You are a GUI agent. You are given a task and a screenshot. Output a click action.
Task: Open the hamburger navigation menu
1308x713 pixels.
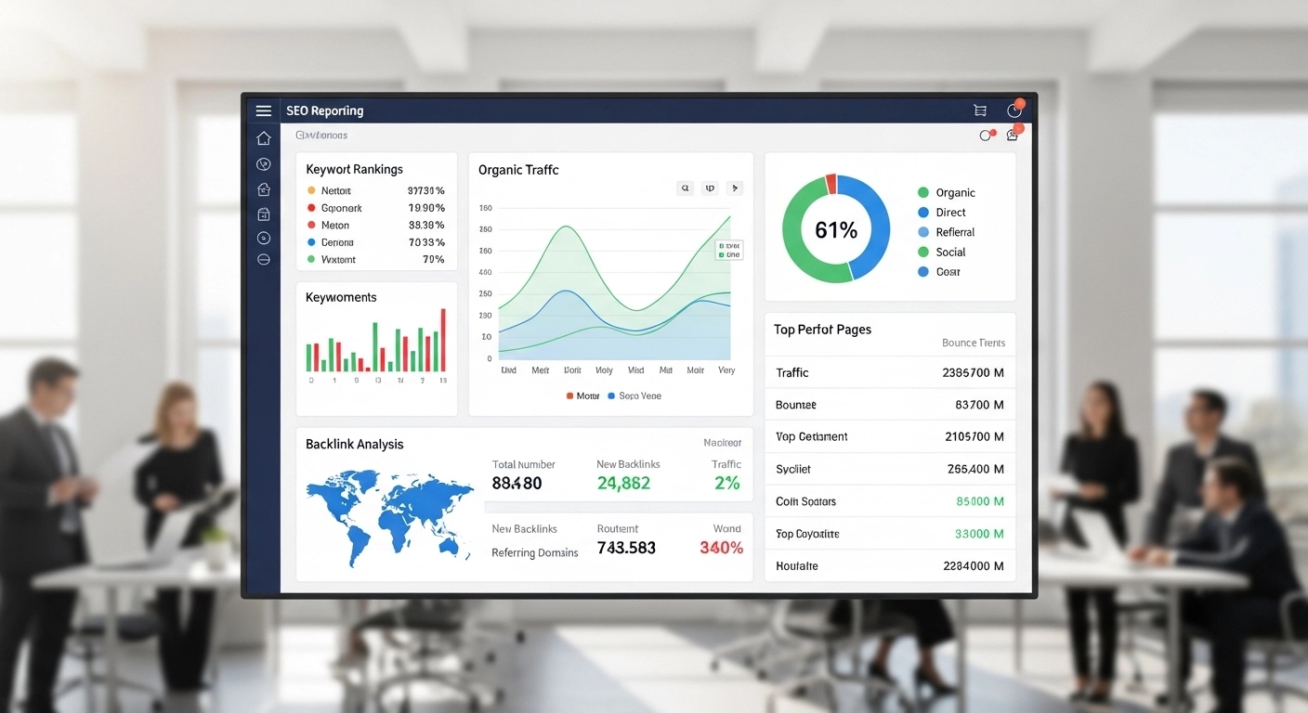pyautogui.click(x=263, y=110)
